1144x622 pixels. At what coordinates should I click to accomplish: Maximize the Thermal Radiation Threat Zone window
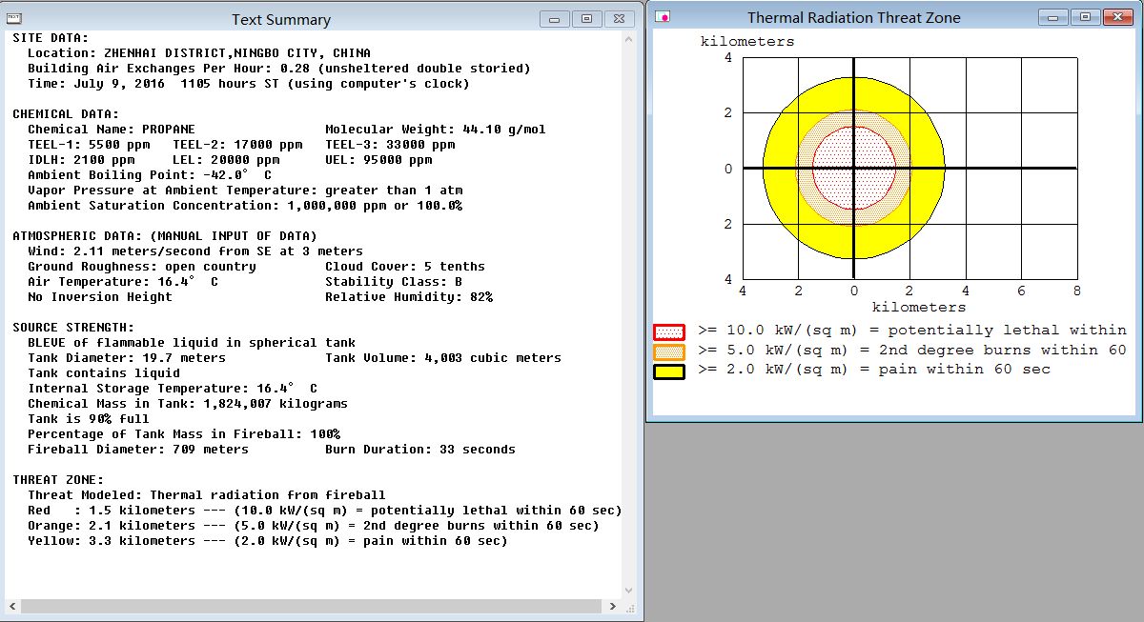click(x=1084, y=17)
